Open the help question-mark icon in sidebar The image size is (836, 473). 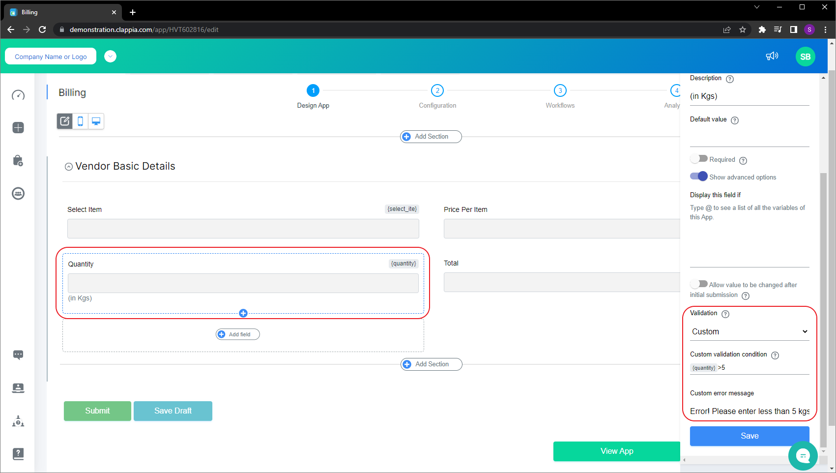point(18,454)
